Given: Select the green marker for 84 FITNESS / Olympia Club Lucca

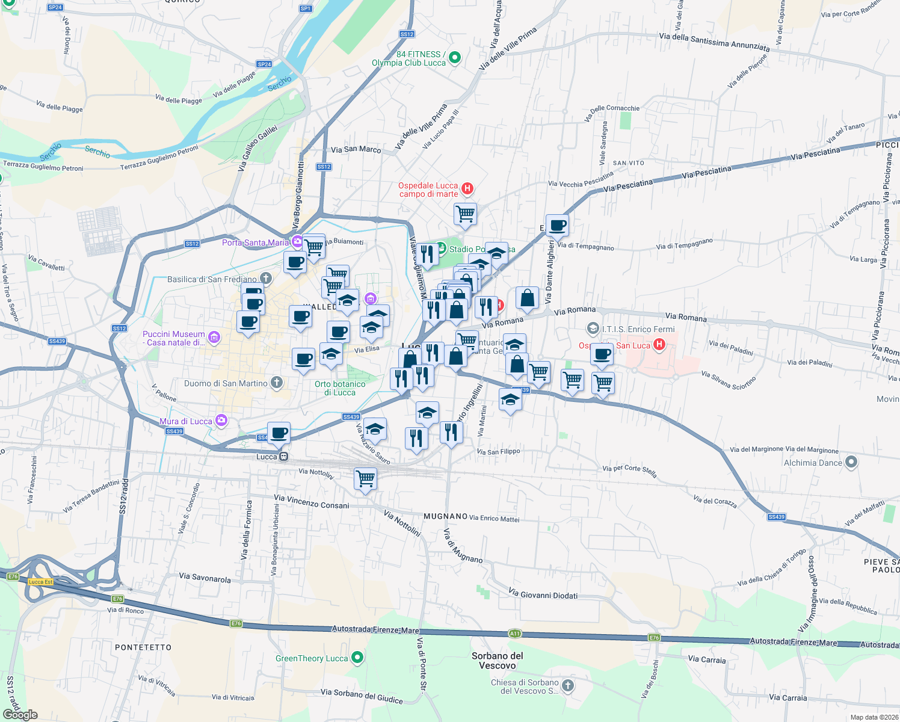Looking at the screenshot, I should pyautogui.click(x=455, y=57).
